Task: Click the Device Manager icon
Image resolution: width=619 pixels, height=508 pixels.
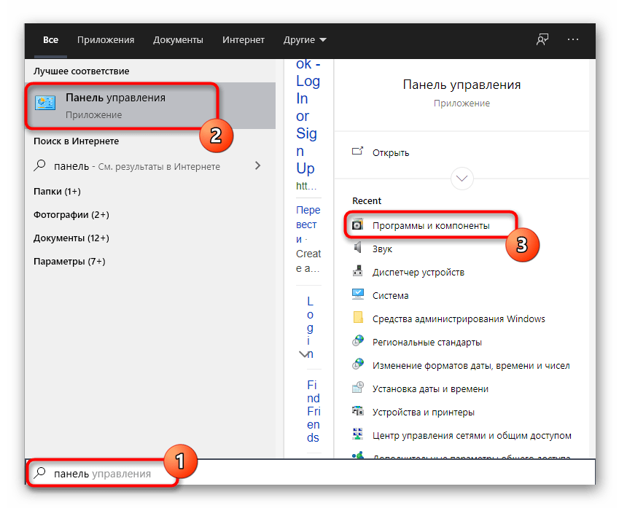Action: point(357,272)
